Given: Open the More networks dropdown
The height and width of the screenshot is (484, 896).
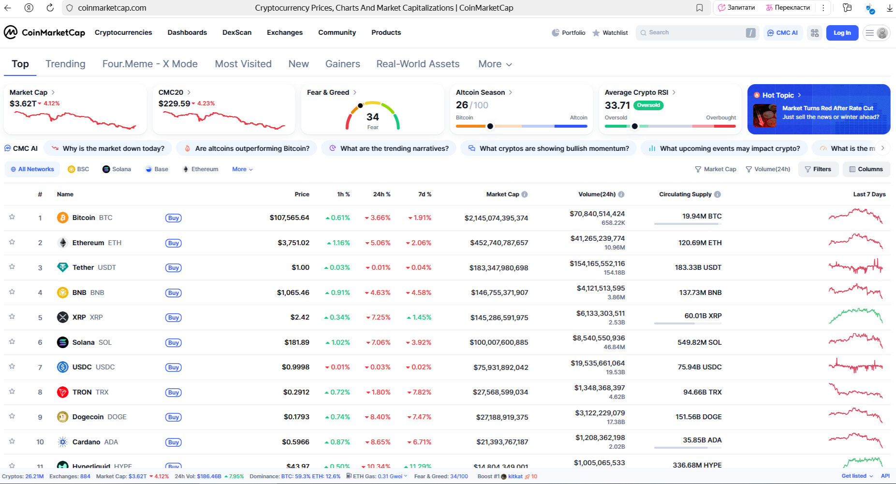Looking at the screenshot, I should coord(242,169).
